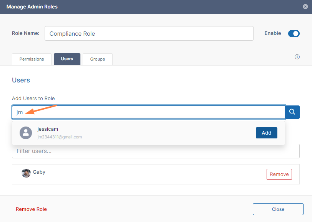This screenshot has height=222, width=312.
Task: Switch to the Permissions tab
Action: point(32,59)
